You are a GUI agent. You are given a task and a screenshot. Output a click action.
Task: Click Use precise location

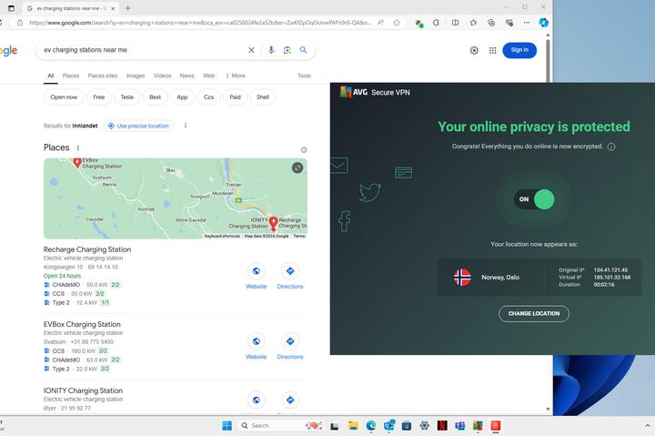(x=138, y=126)
